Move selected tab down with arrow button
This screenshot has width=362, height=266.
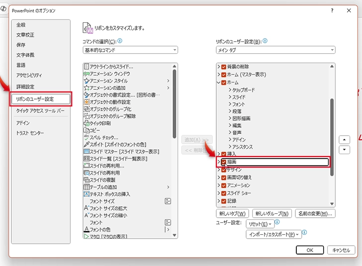[x=344, y=150]
